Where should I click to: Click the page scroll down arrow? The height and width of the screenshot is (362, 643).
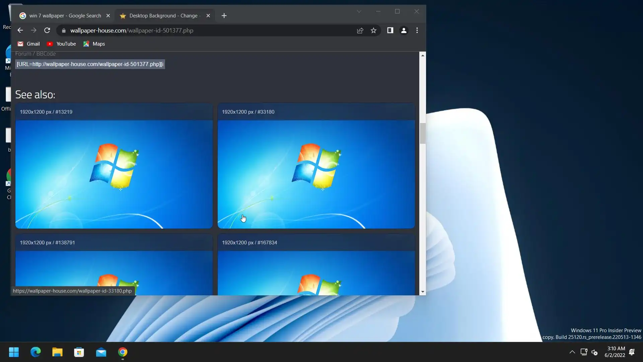click(423, 292)
